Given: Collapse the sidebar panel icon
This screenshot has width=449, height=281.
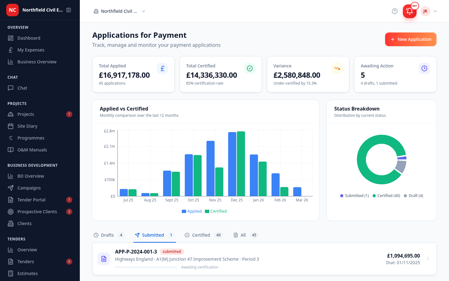Looking at the screenshot, I should pyautogui.click(x=69, y=10).
